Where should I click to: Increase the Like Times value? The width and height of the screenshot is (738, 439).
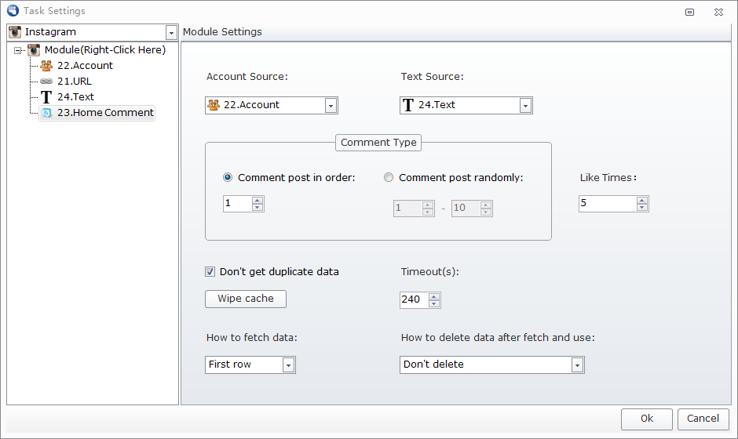pos(642,201)
